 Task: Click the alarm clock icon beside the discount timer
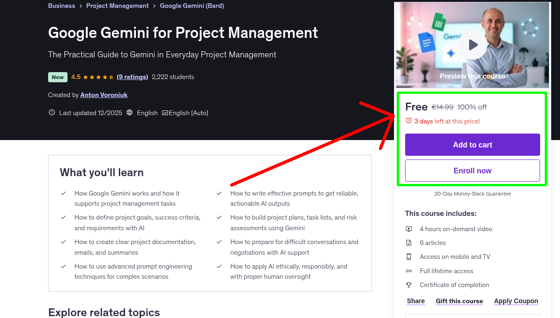[x=408, y=121]
